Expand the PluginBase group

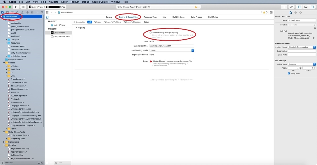pyautogui.click(x=6, y=69)
